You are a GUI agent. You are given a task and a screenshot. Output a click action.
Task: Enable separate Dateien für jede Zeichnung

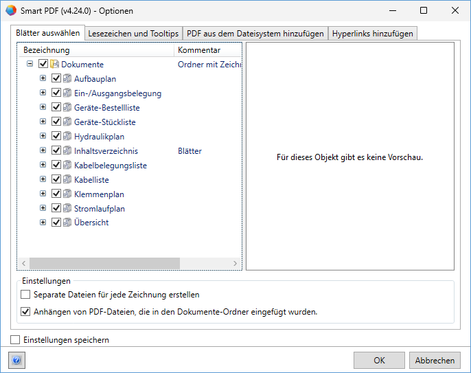[x=26, y=295]
